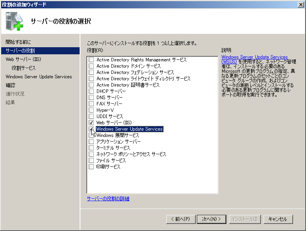Screen dimensions: 306x231
Task: Click the 結果 step in sidebar
Action: point(10,102)
